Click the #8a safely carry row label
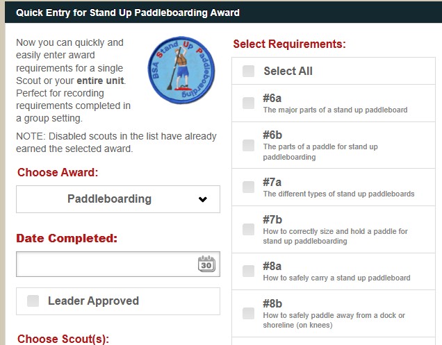Viewport: 442px width, 345px height. [x=336, y=278]
